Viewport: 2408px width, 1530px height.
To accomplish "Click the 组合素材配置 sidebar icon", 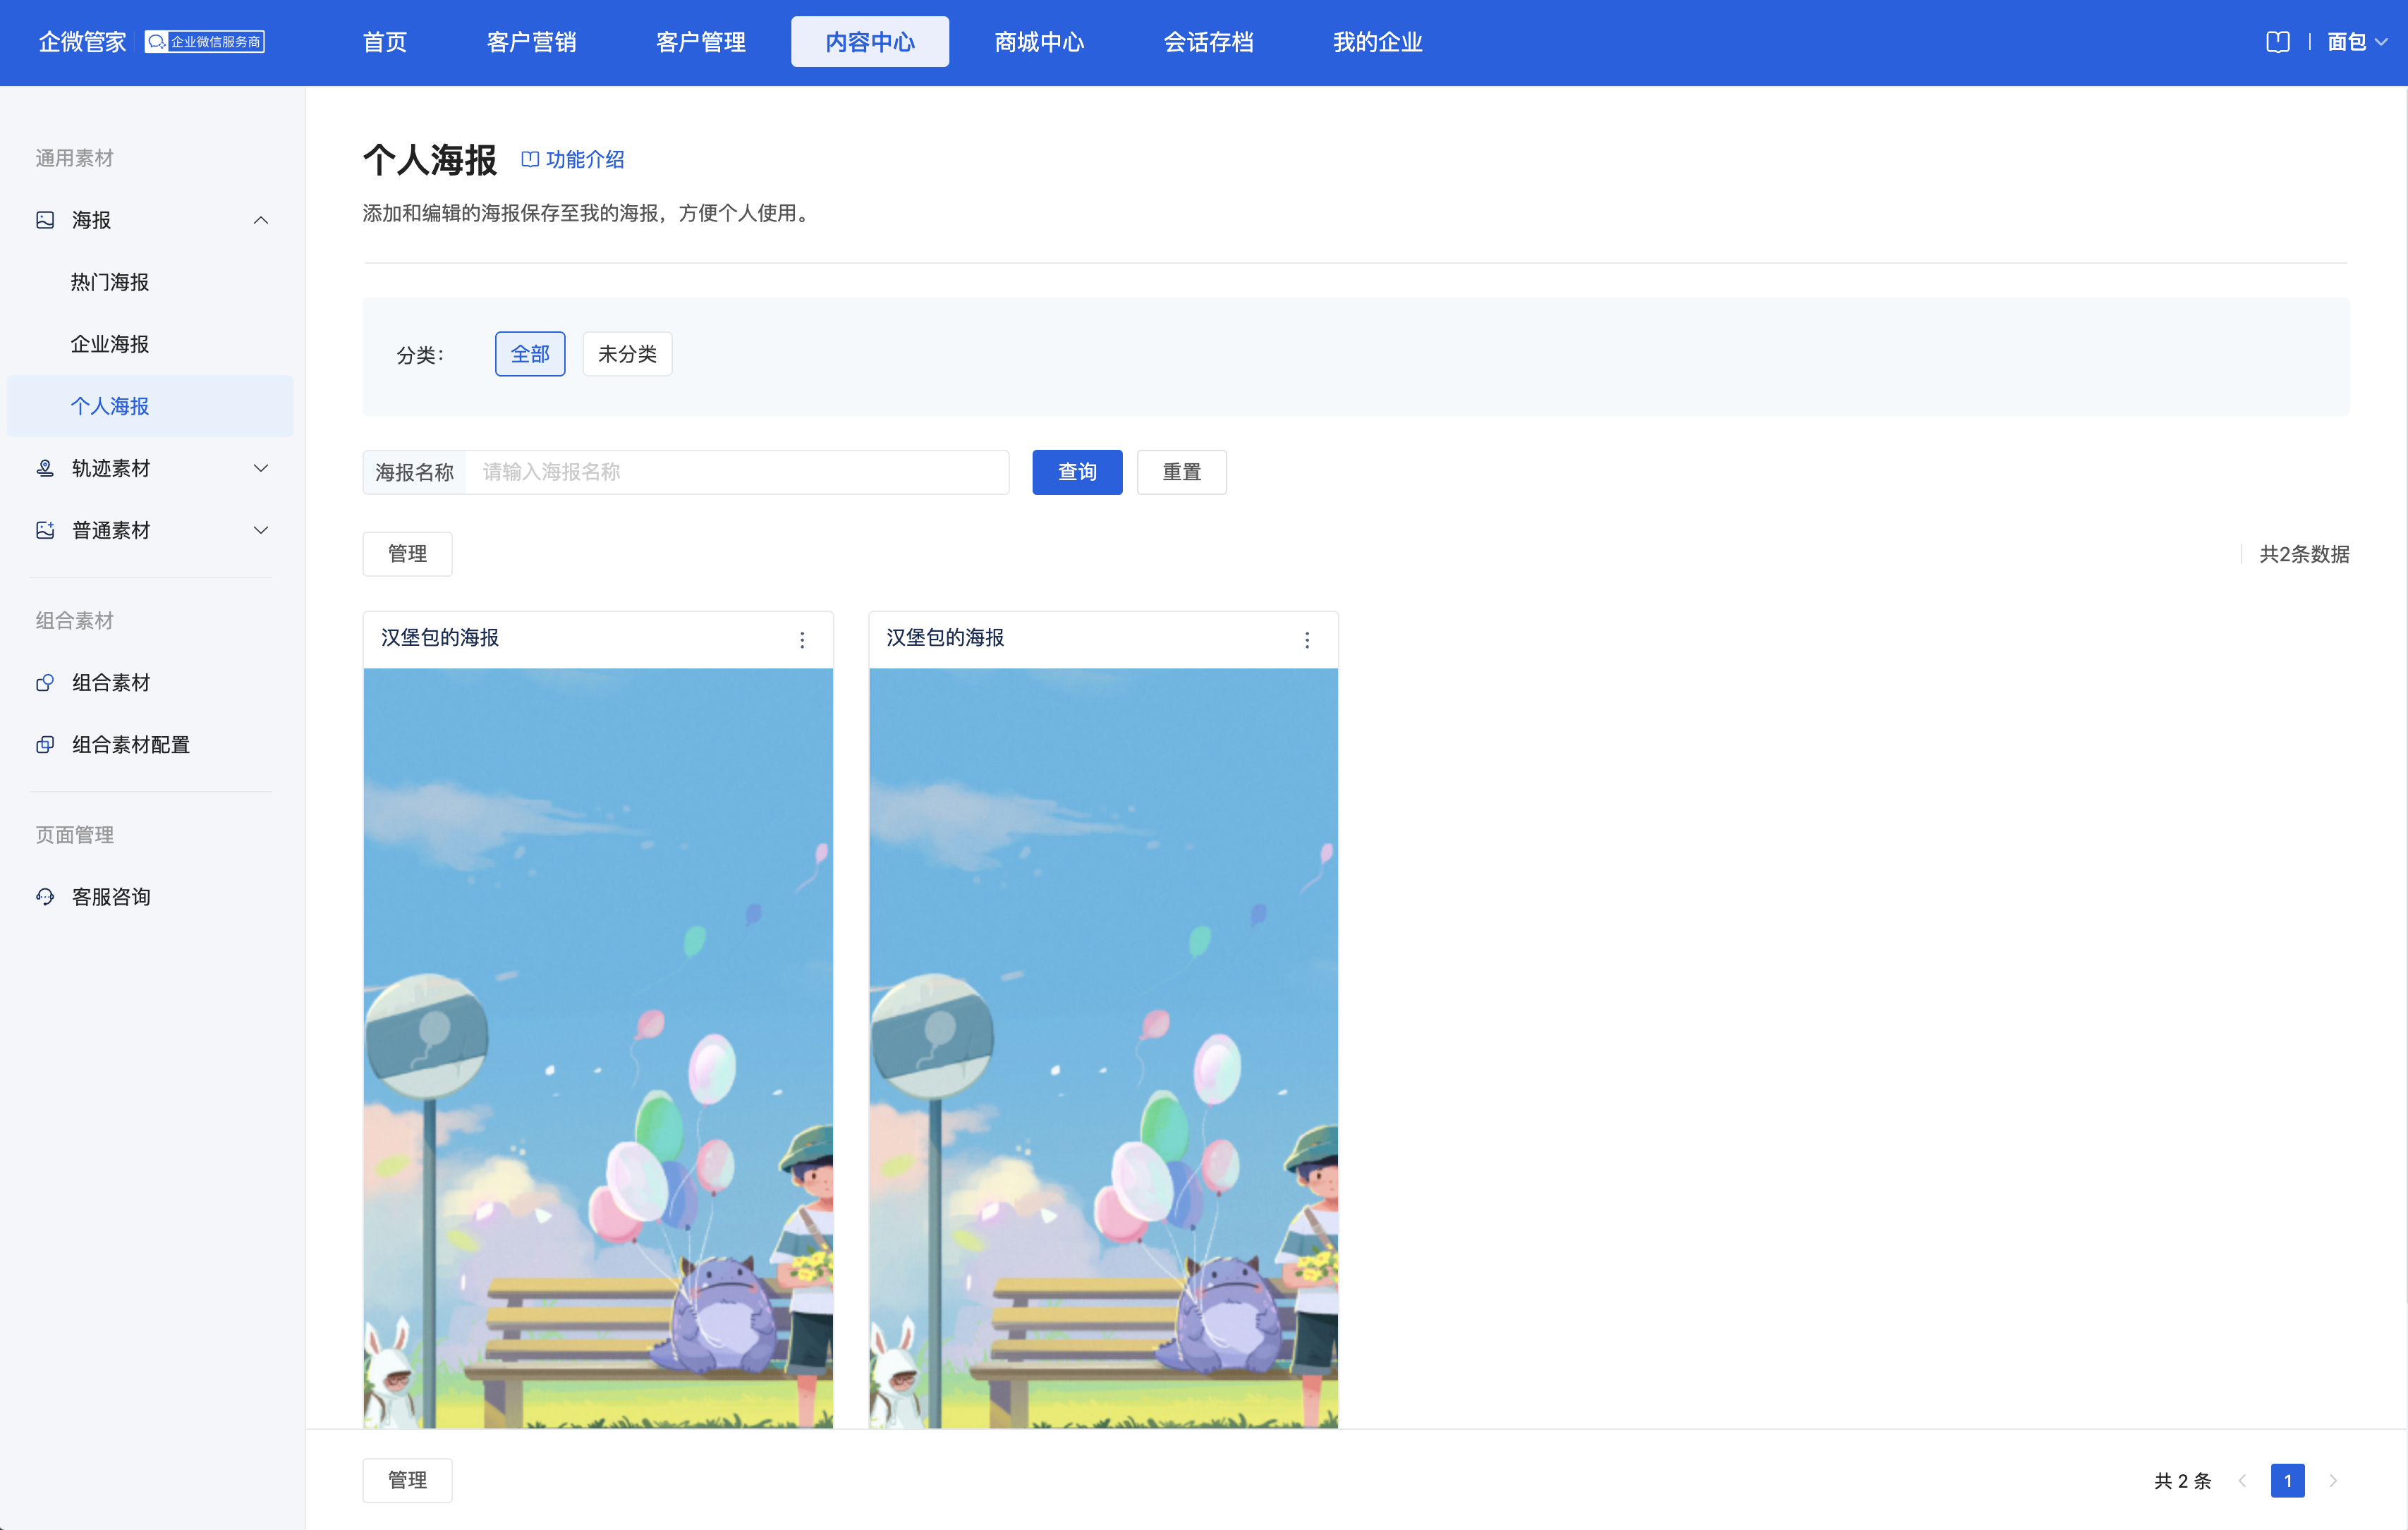I will pyautogui.click(x=45, y=745).
